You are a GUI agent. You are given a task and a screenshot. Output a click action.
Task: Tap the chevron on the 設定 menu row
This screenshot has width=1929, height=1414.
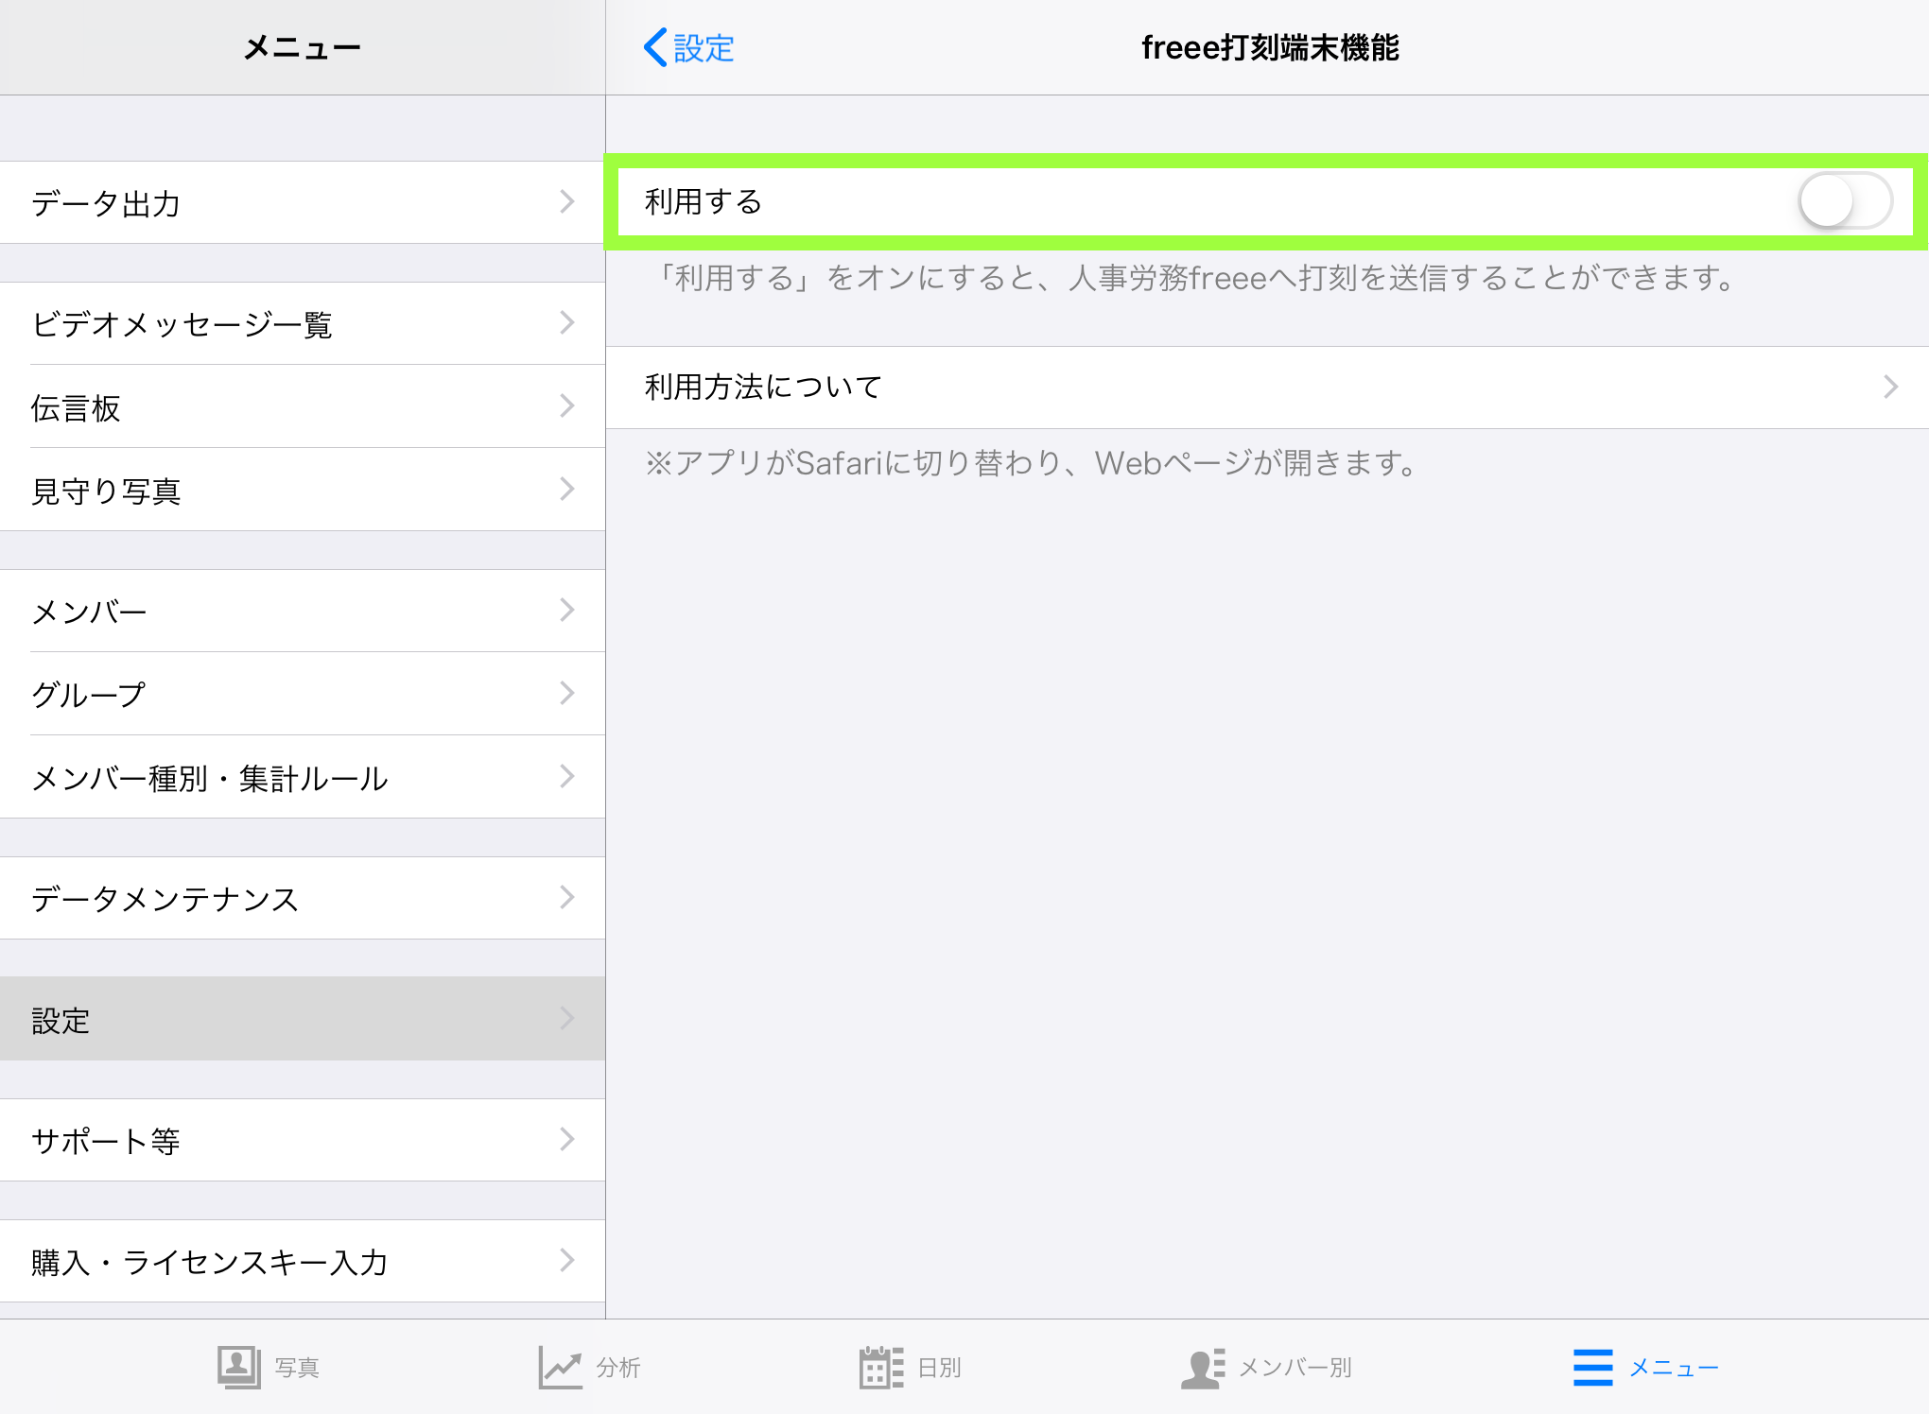coord(566,1018)
